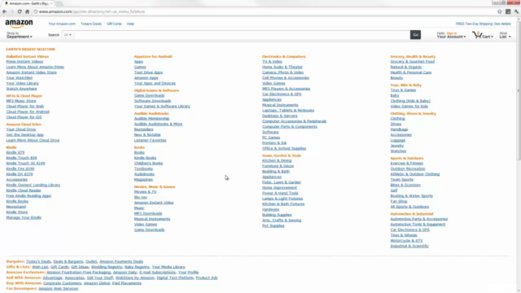This screenshot has width=521, height=293.
Task: Click the browser home icon
Action: (x=27, y=11)
